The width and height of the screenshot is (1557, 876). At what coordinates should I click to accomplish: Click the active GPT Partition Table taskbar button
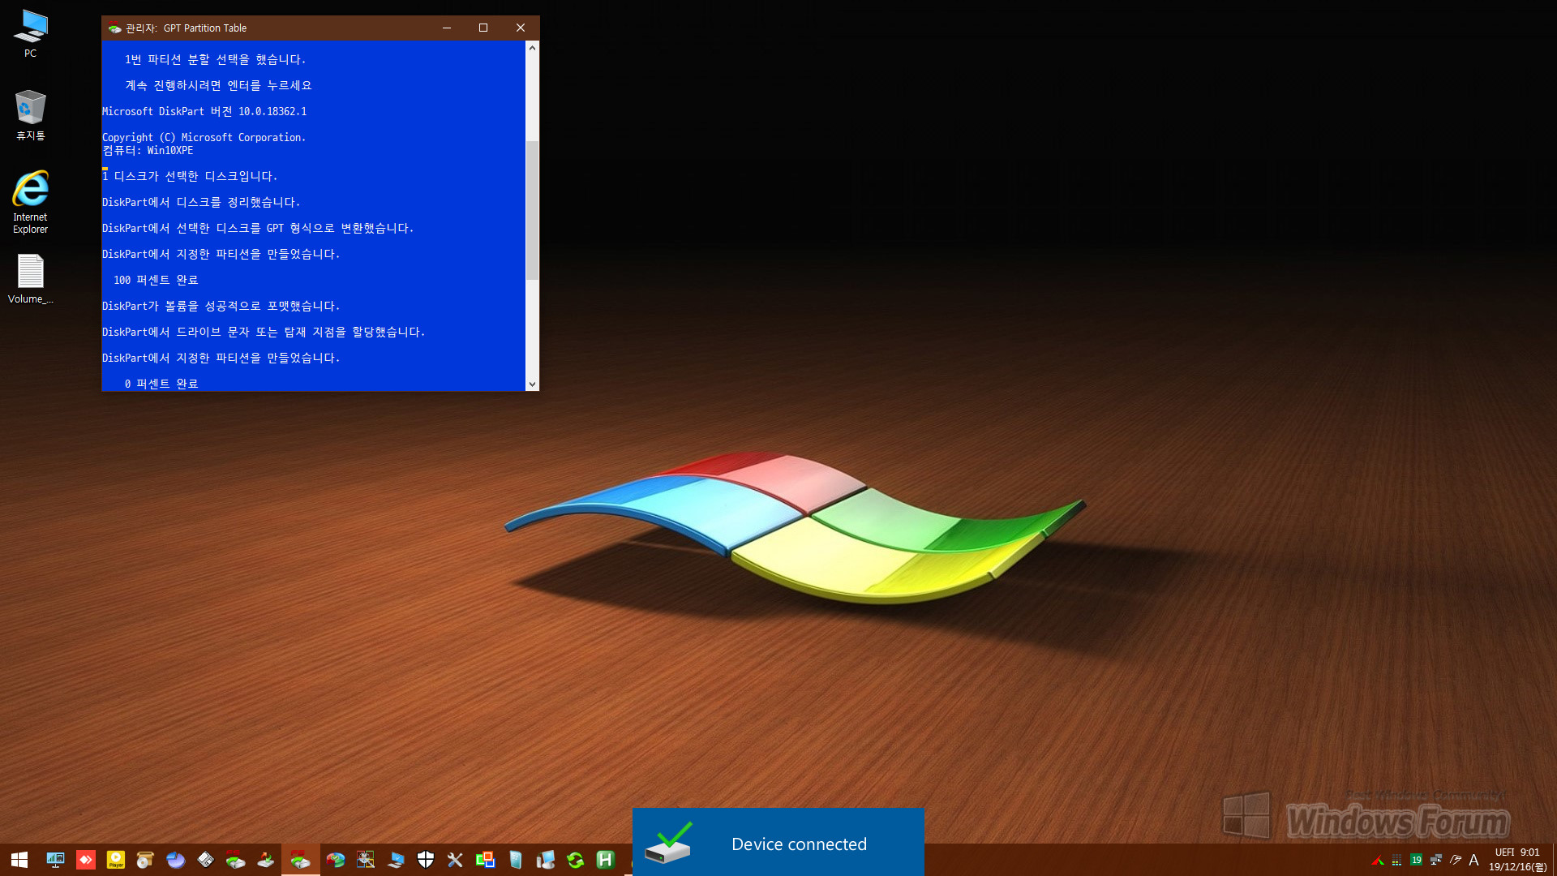(x=300, y=860)
